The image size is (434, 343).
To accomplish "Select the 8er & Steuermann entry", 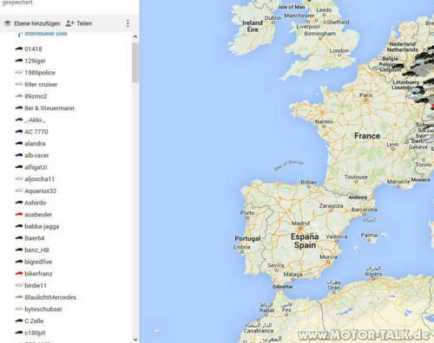I will 49,108.
